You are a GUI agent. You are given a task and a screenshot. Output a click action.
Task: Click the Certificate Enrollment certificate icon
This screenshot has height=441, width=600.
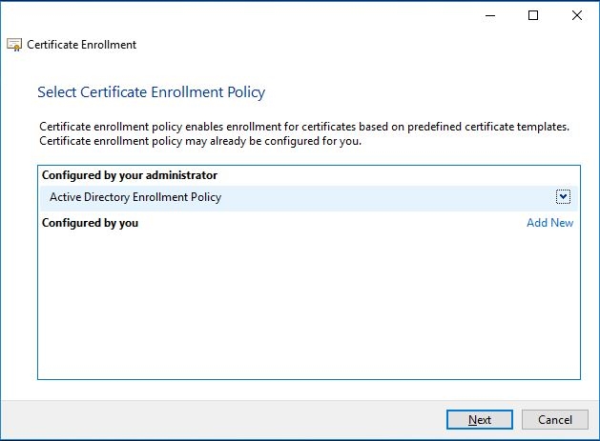[x=14, y=45]
